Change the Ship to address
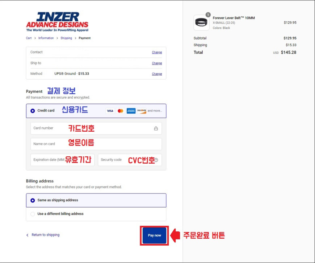Viewport: 315px width, 263px height. point(157,63)
